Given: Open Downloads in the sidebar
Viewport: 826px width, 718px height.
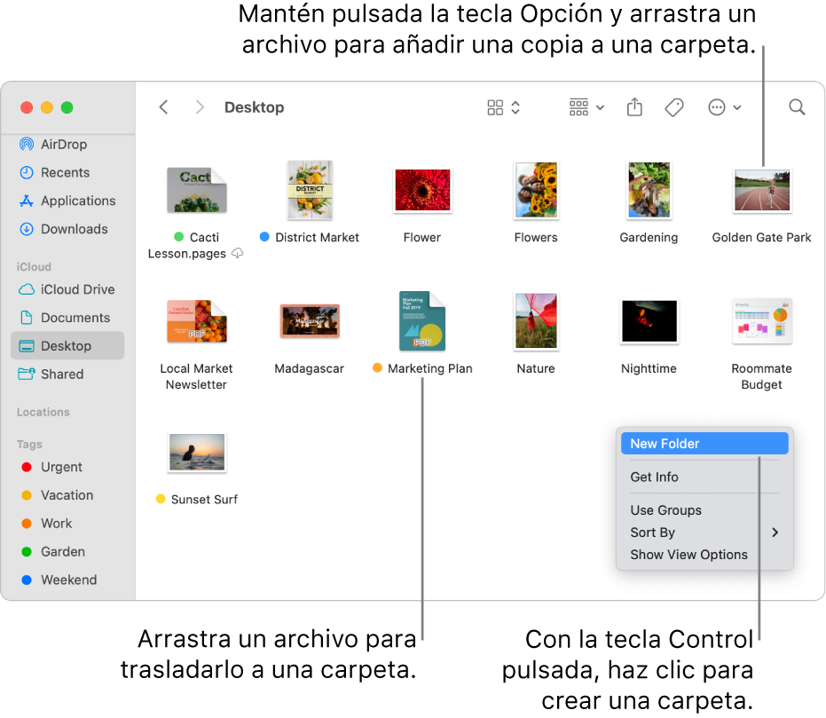Looking at the screenshot, I should point(67,229).
